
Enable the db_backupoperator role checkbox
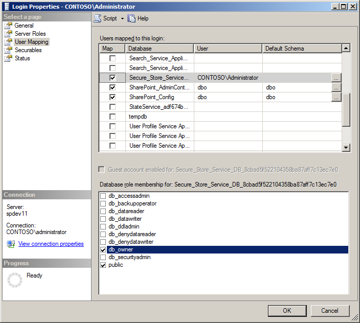103,203
